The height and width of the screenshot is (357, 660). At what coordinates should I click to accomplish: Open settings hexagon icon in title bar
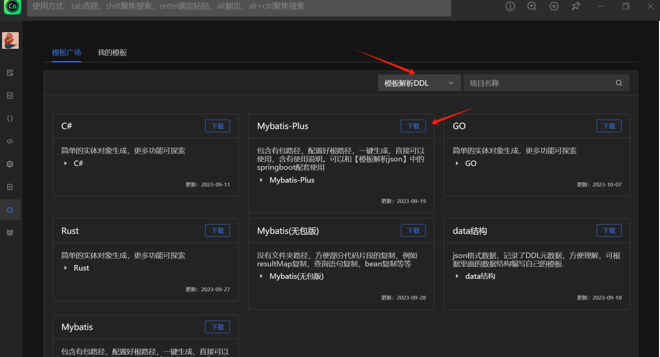[554, 6]
